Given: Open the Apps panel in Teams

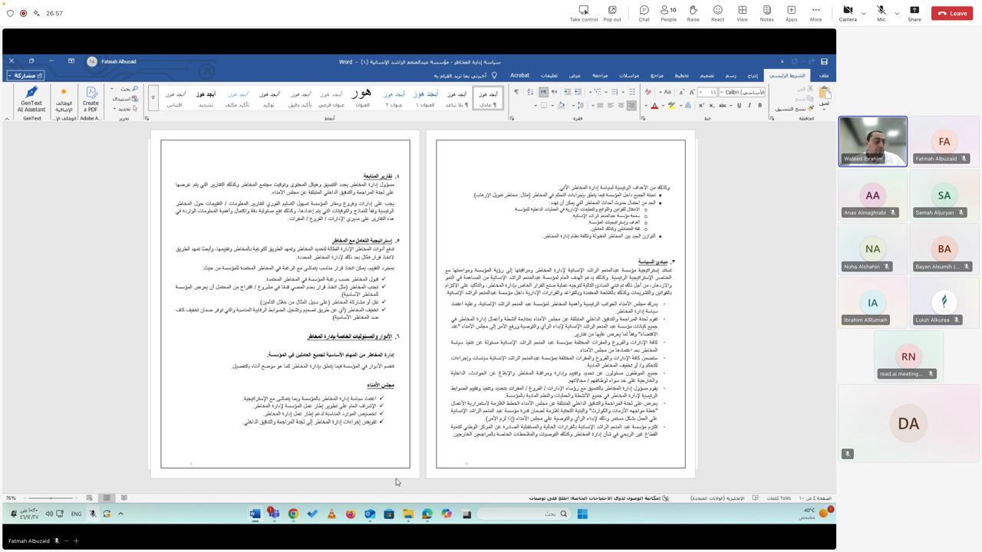Looking at the screenshot, I should [791, 13].
